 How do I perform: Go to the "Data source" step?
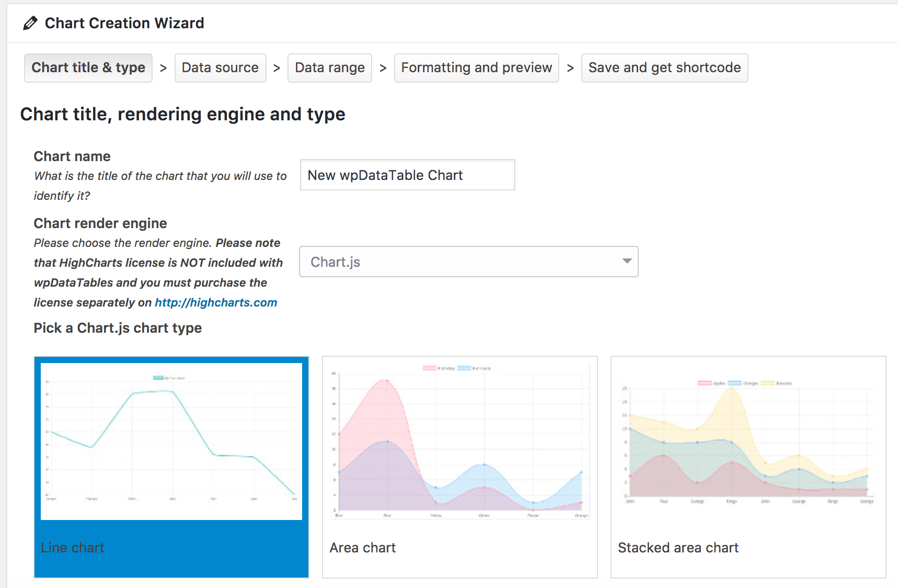coord(220,68)
